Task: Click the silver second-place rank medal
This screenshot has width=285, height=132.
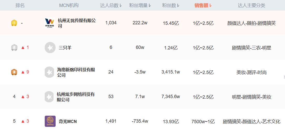Action: click(x=14, y=48)
